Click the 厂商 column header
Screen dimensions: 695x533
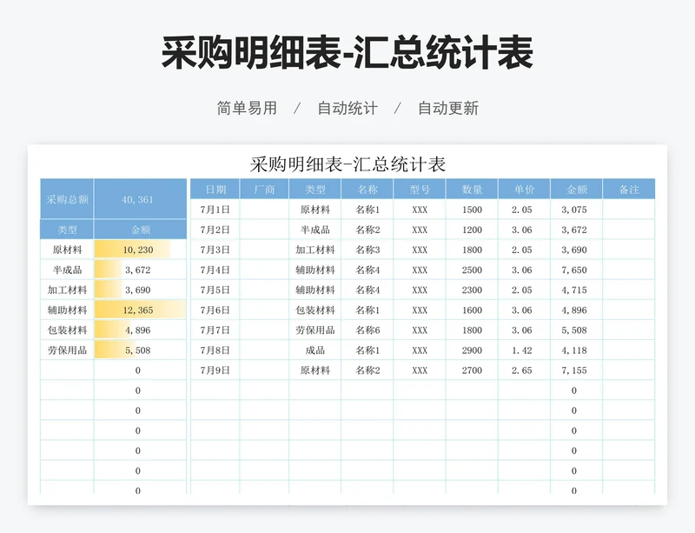[x=264, y=189]
